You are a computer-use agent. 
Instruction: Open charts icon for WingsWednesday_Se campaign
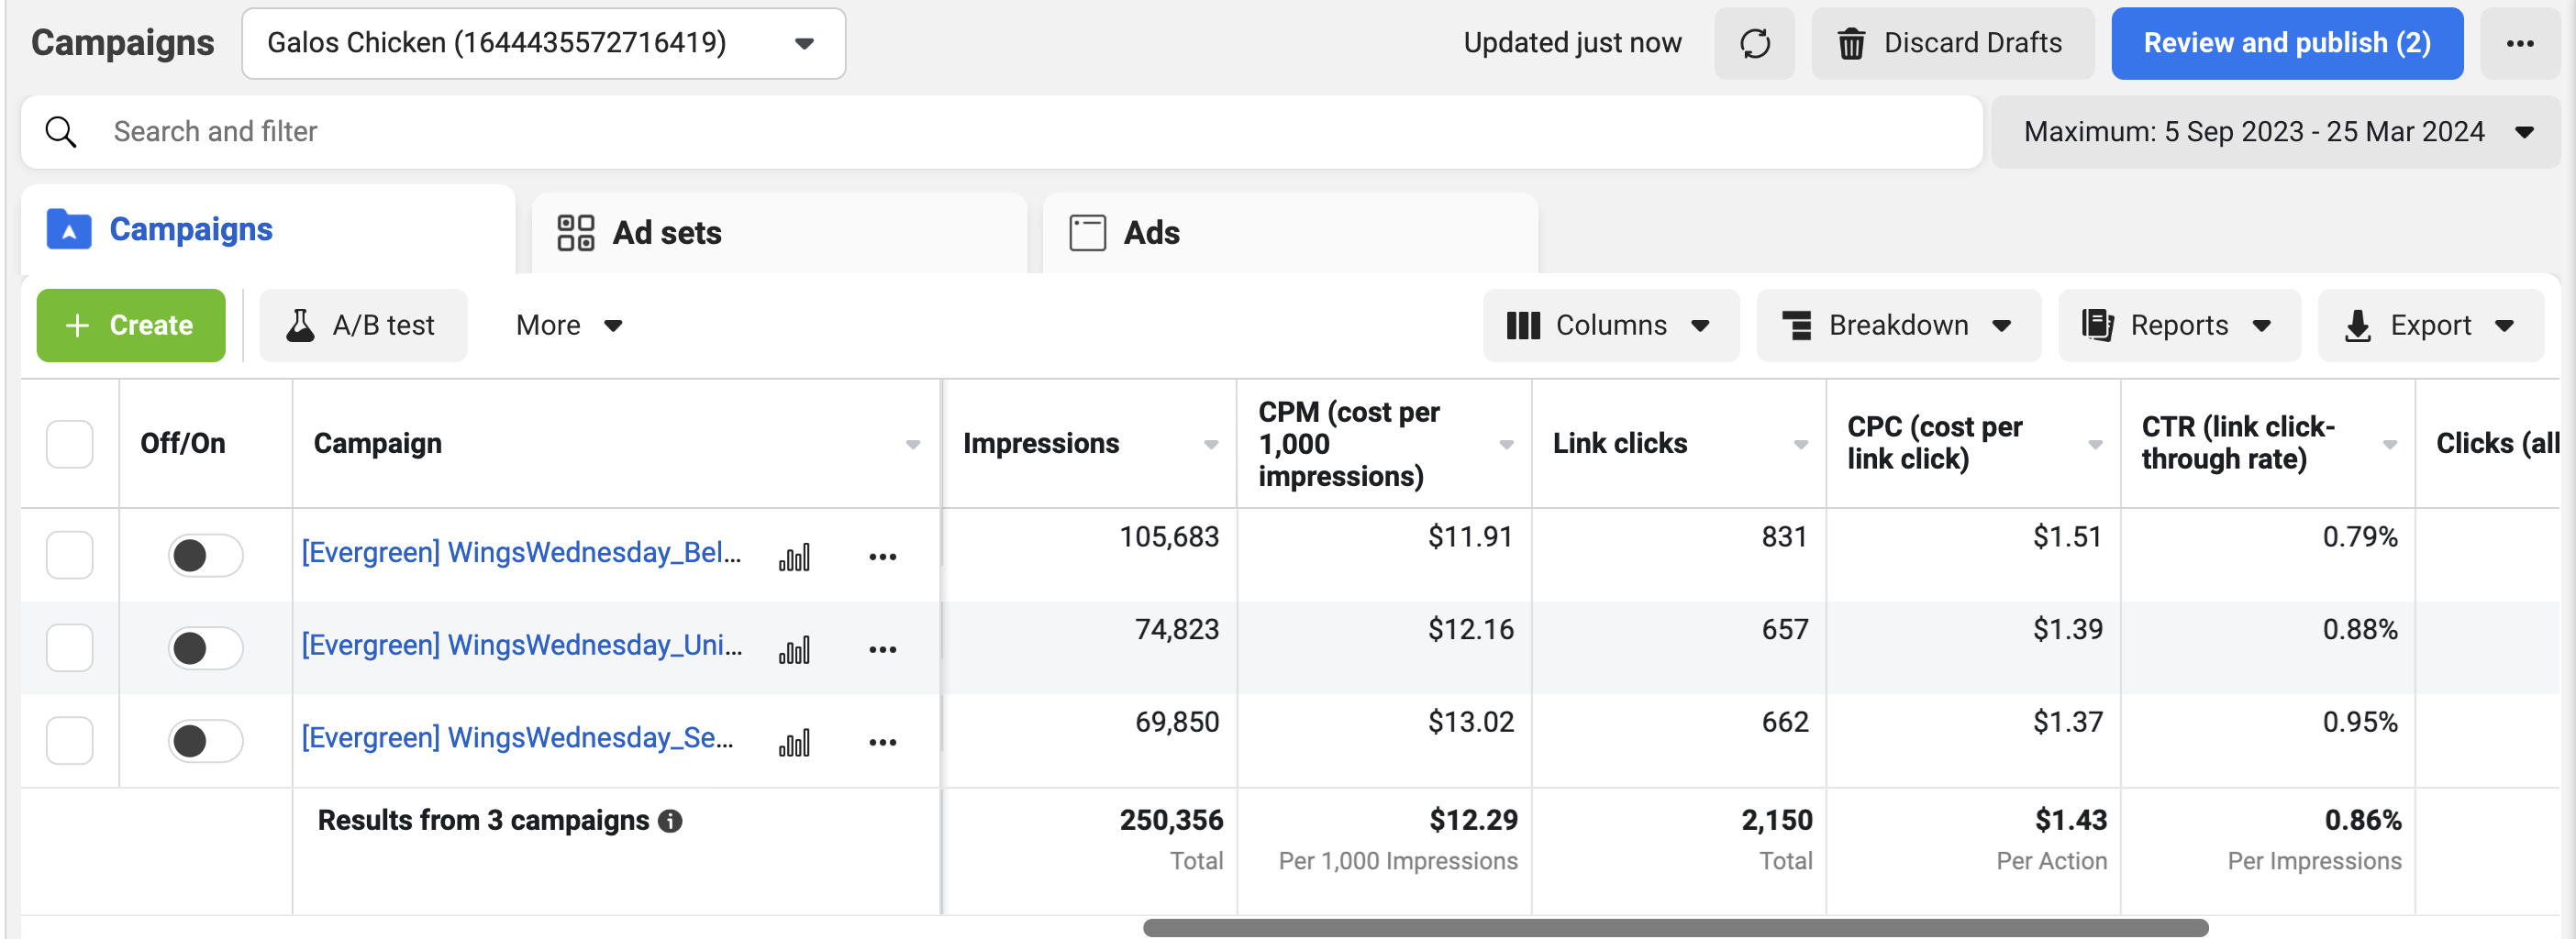794,743
